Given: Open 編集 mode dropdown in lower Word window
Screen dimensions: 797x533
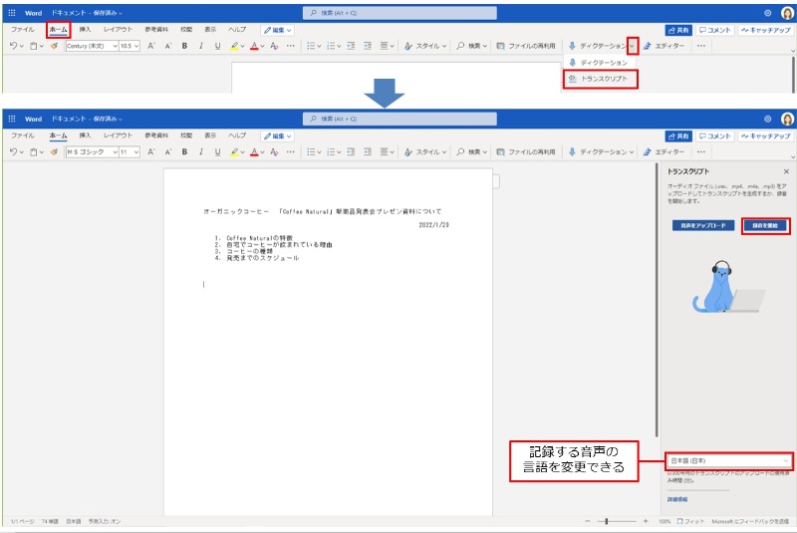Looking at the screenshot, I should click(277, 136).
